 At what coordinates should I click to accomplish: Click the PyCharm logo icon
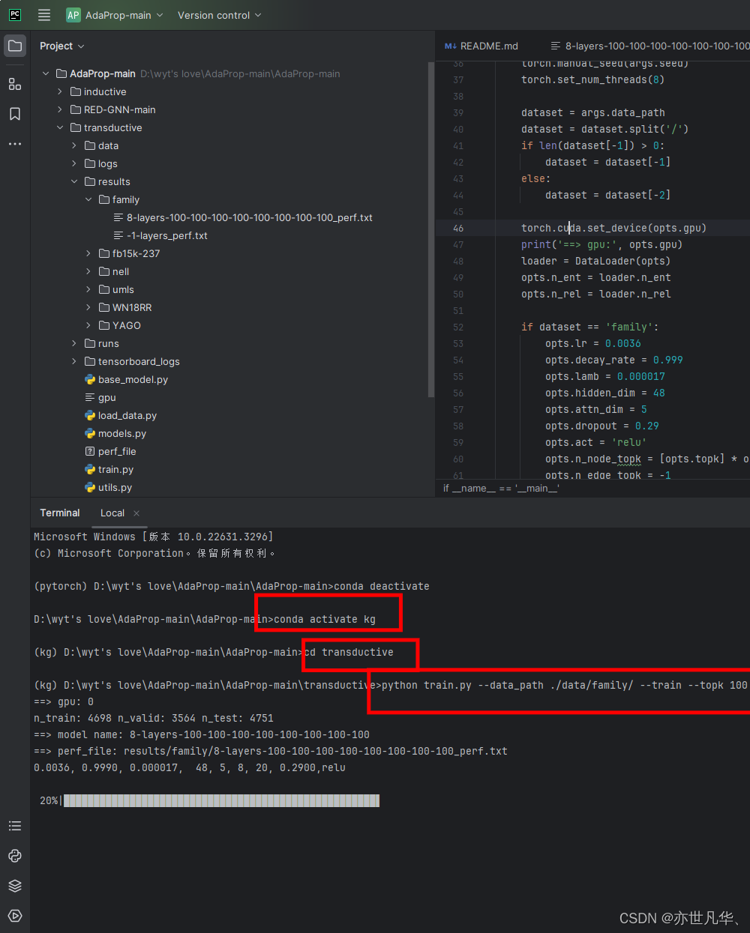click(15, 15)
